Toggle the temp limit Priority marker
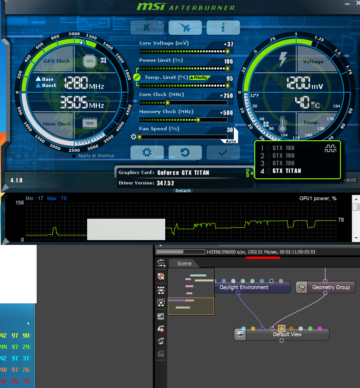The width and height of the screenshot is (360, 388). (x=200, y=78)
